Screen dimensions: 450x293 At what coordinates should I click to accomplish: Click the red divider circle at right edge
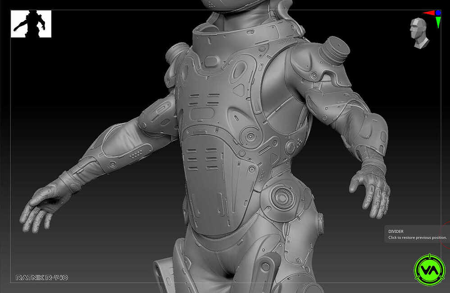(445, 234)
